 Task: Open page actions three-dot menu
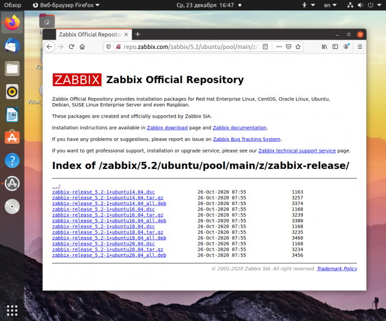(x=279, y=47)
